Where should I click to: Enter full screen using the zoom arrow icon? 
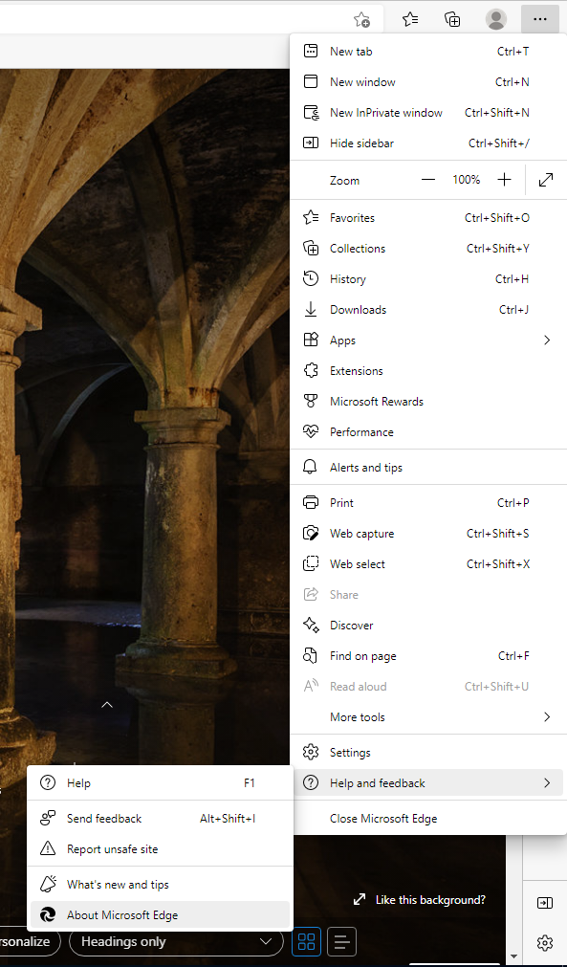coord(545,180)
